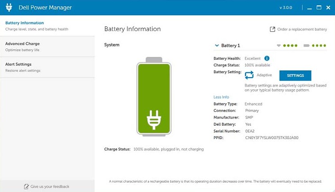Click the gray battery charge level icon
Screen dimensions: 335x192
point(307,45)
